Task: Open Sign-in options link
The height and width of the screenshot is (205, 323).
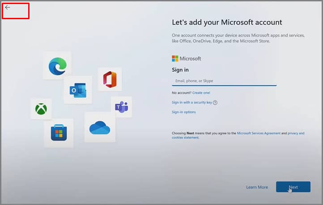Action: coord(184,112)
